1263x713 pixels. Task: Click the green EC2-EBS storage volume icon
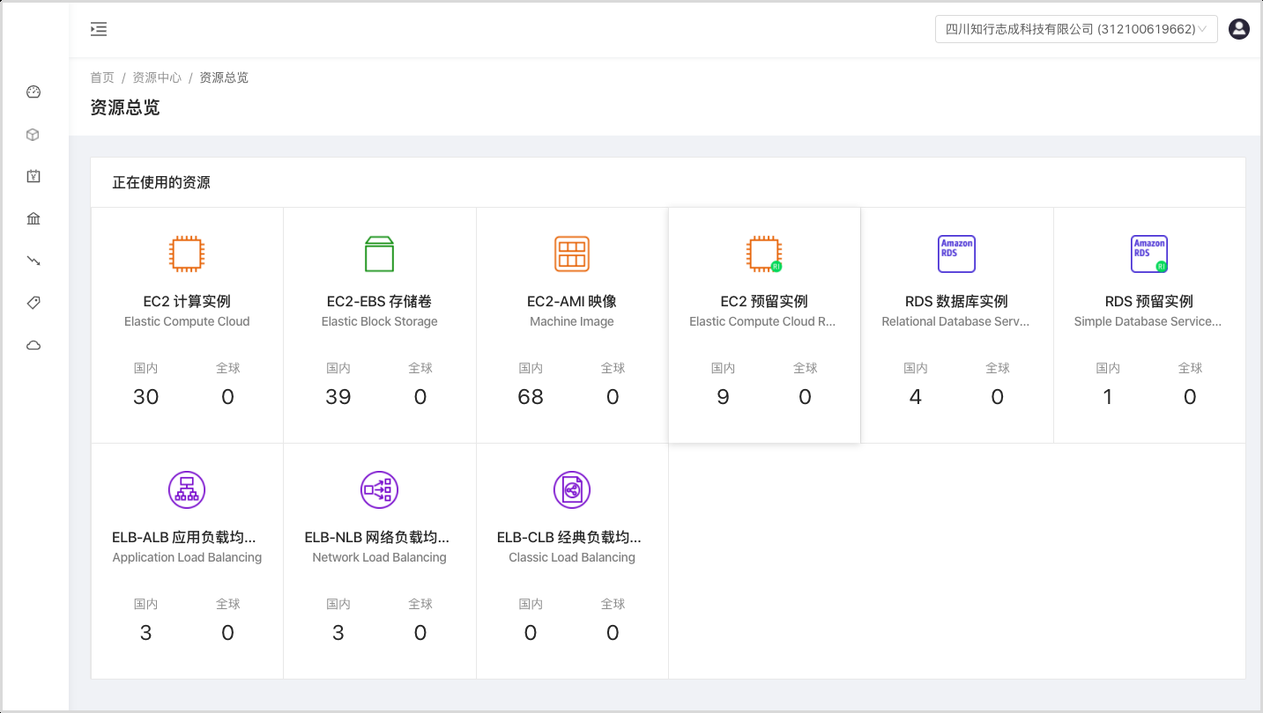(379, 254)
